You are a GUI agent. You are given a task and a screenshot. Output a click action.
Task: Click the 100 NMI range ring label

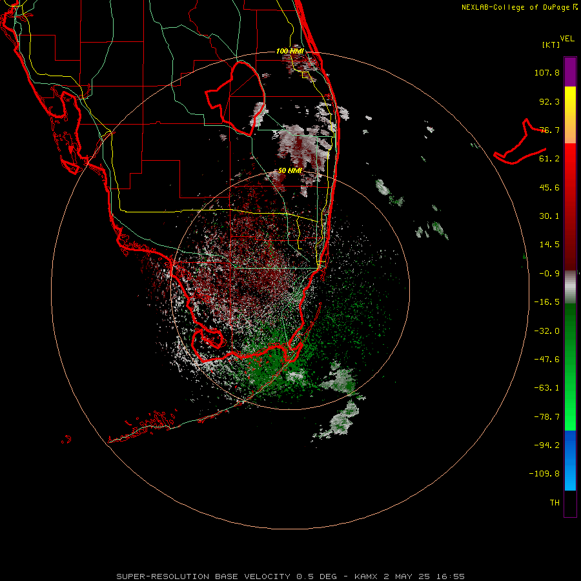click(290, 51)
